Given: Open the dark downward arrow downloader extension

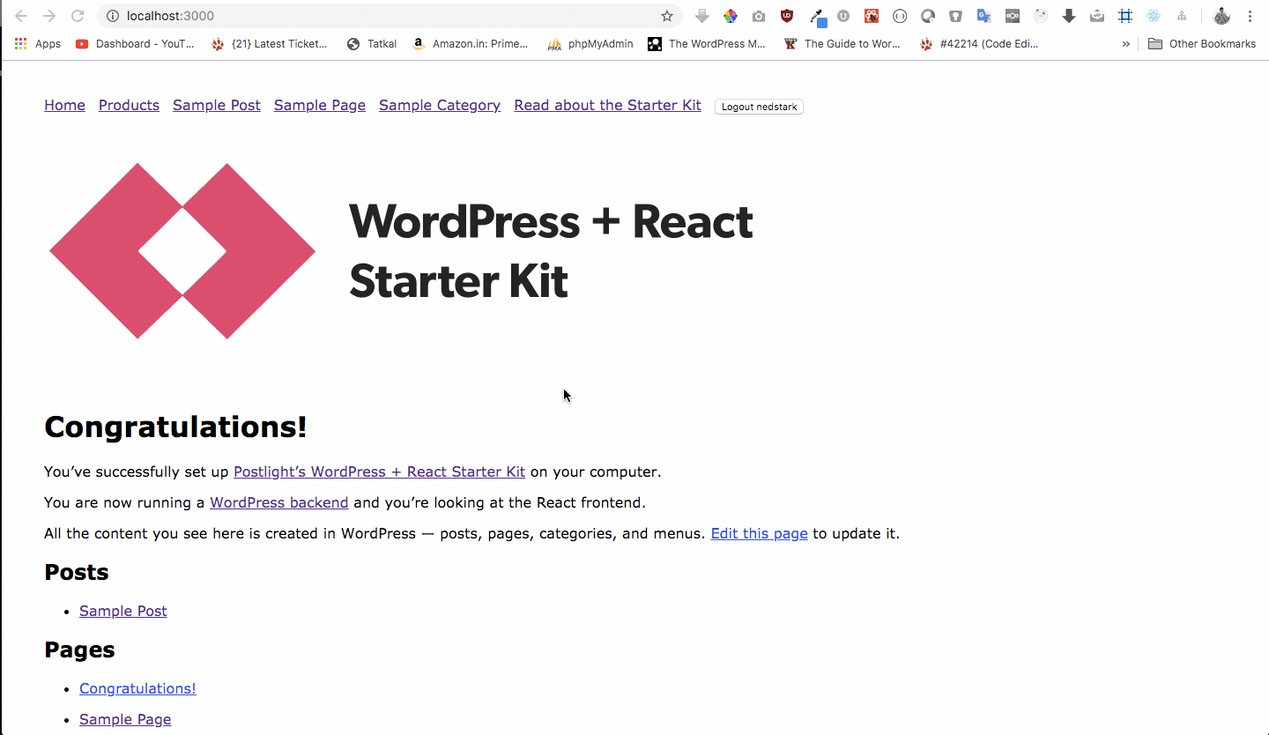Looking at the screenshot, I should pyautogui.click(x=1069, y=16).
